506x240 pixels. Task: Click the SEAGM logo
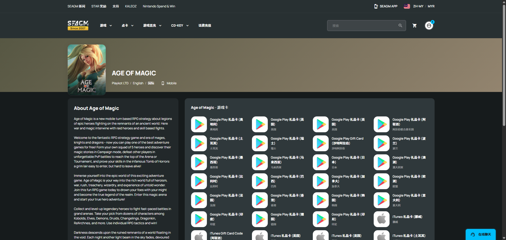pyautogui.click(x=78, y=25)
